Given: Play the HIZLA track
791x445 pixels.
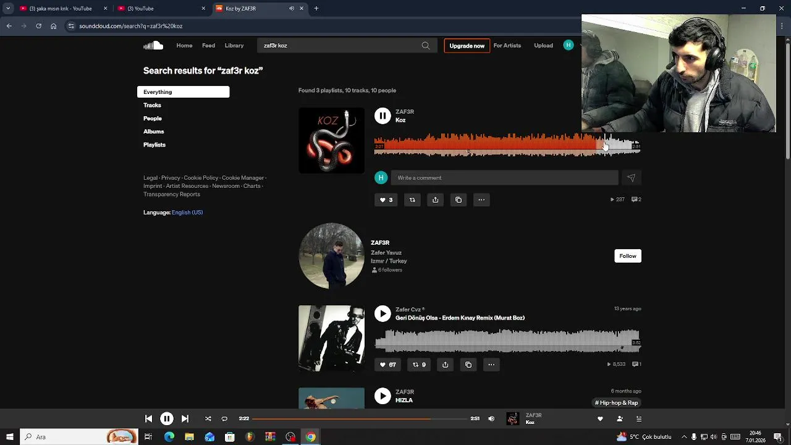Looking at the screenshot, I should (383, 396).
